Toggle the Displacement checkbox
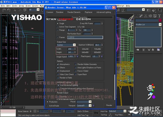 click(x=58, y=71)
